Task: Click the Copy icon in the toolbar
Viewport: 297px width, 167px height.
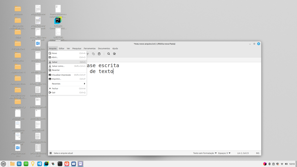Action: (93, 54)
